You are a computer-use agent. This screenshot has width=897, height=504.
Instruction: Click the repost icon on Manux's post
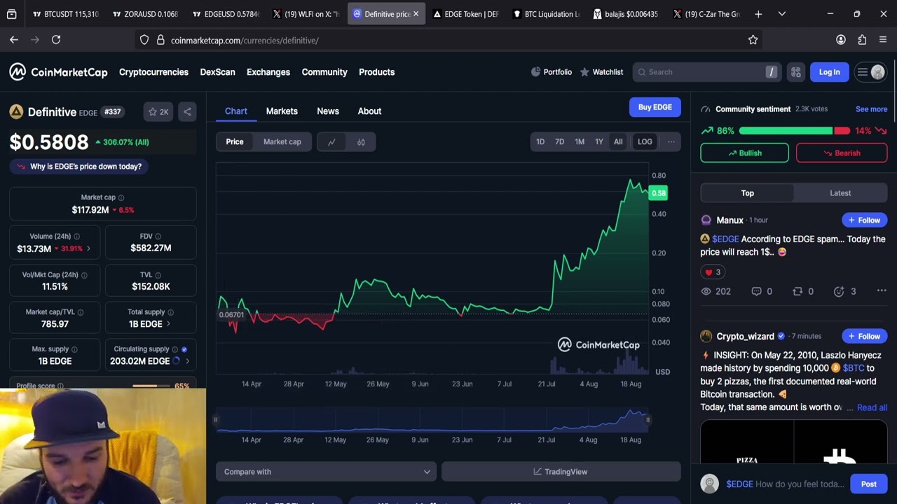pyautogui.click(x=797, y=291)
